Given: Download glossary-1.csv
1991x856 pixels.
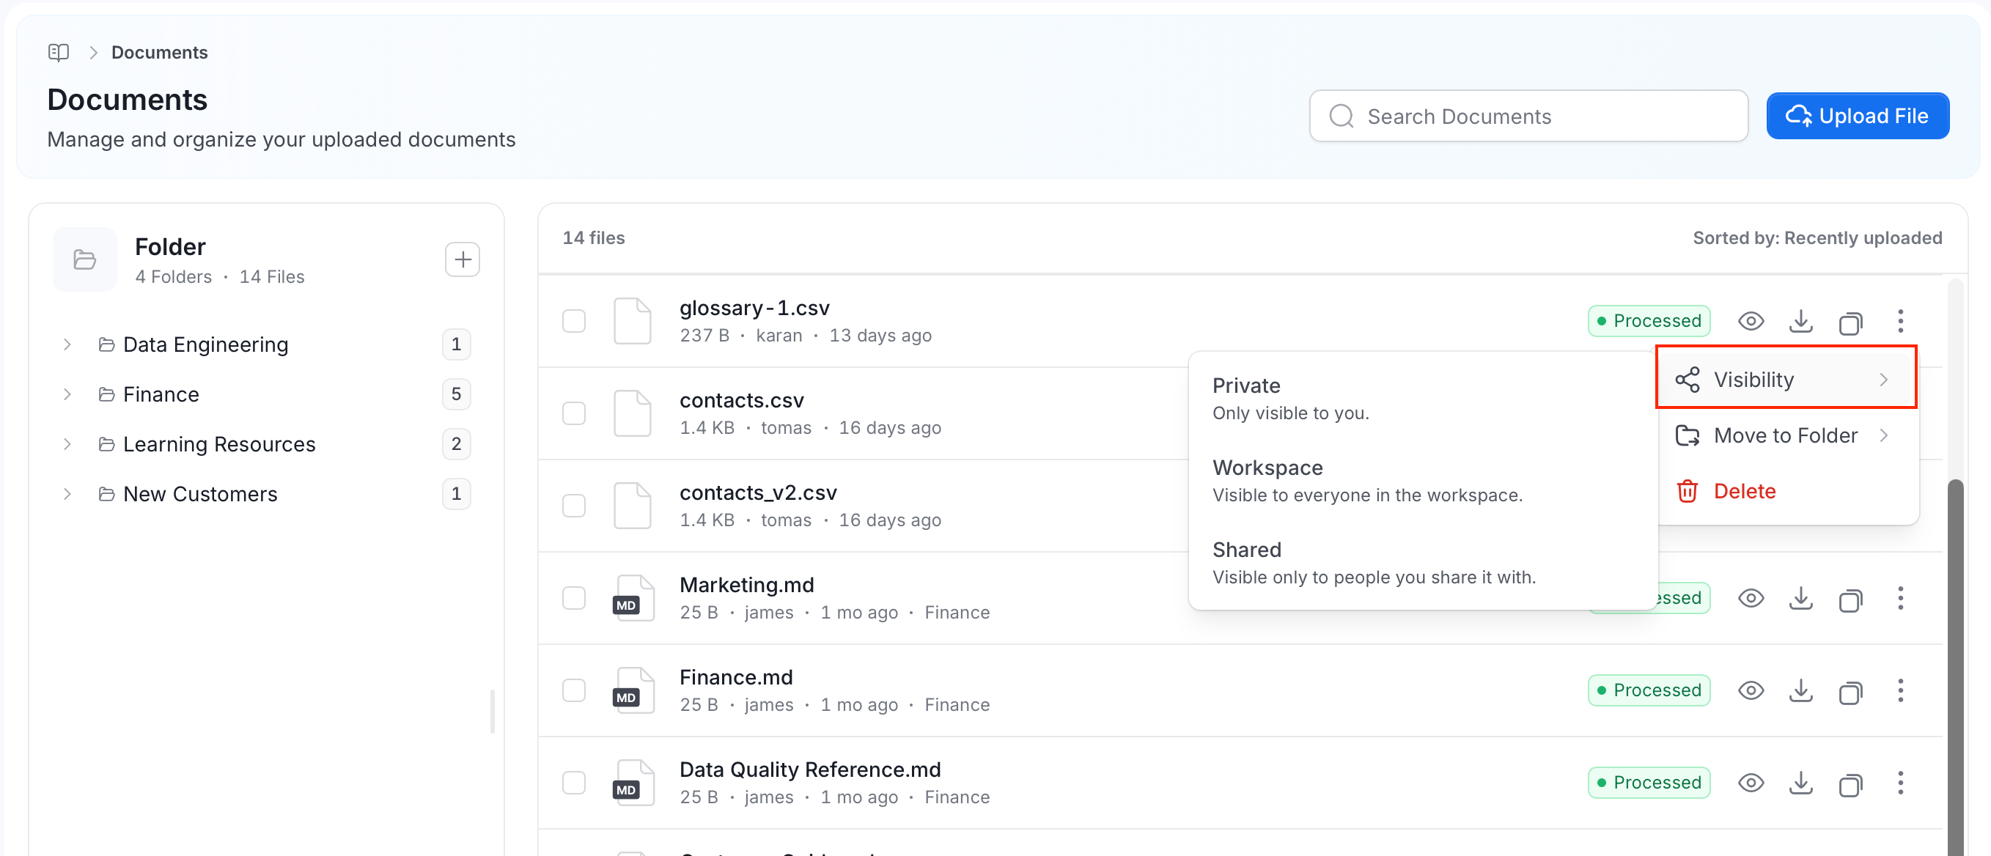Looking at the screenshot, I should pos(1801,320).
